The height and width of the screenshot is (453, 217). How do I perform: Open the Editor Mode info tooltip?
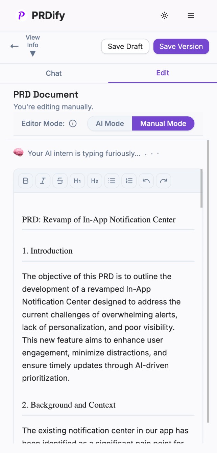[73, 123]
